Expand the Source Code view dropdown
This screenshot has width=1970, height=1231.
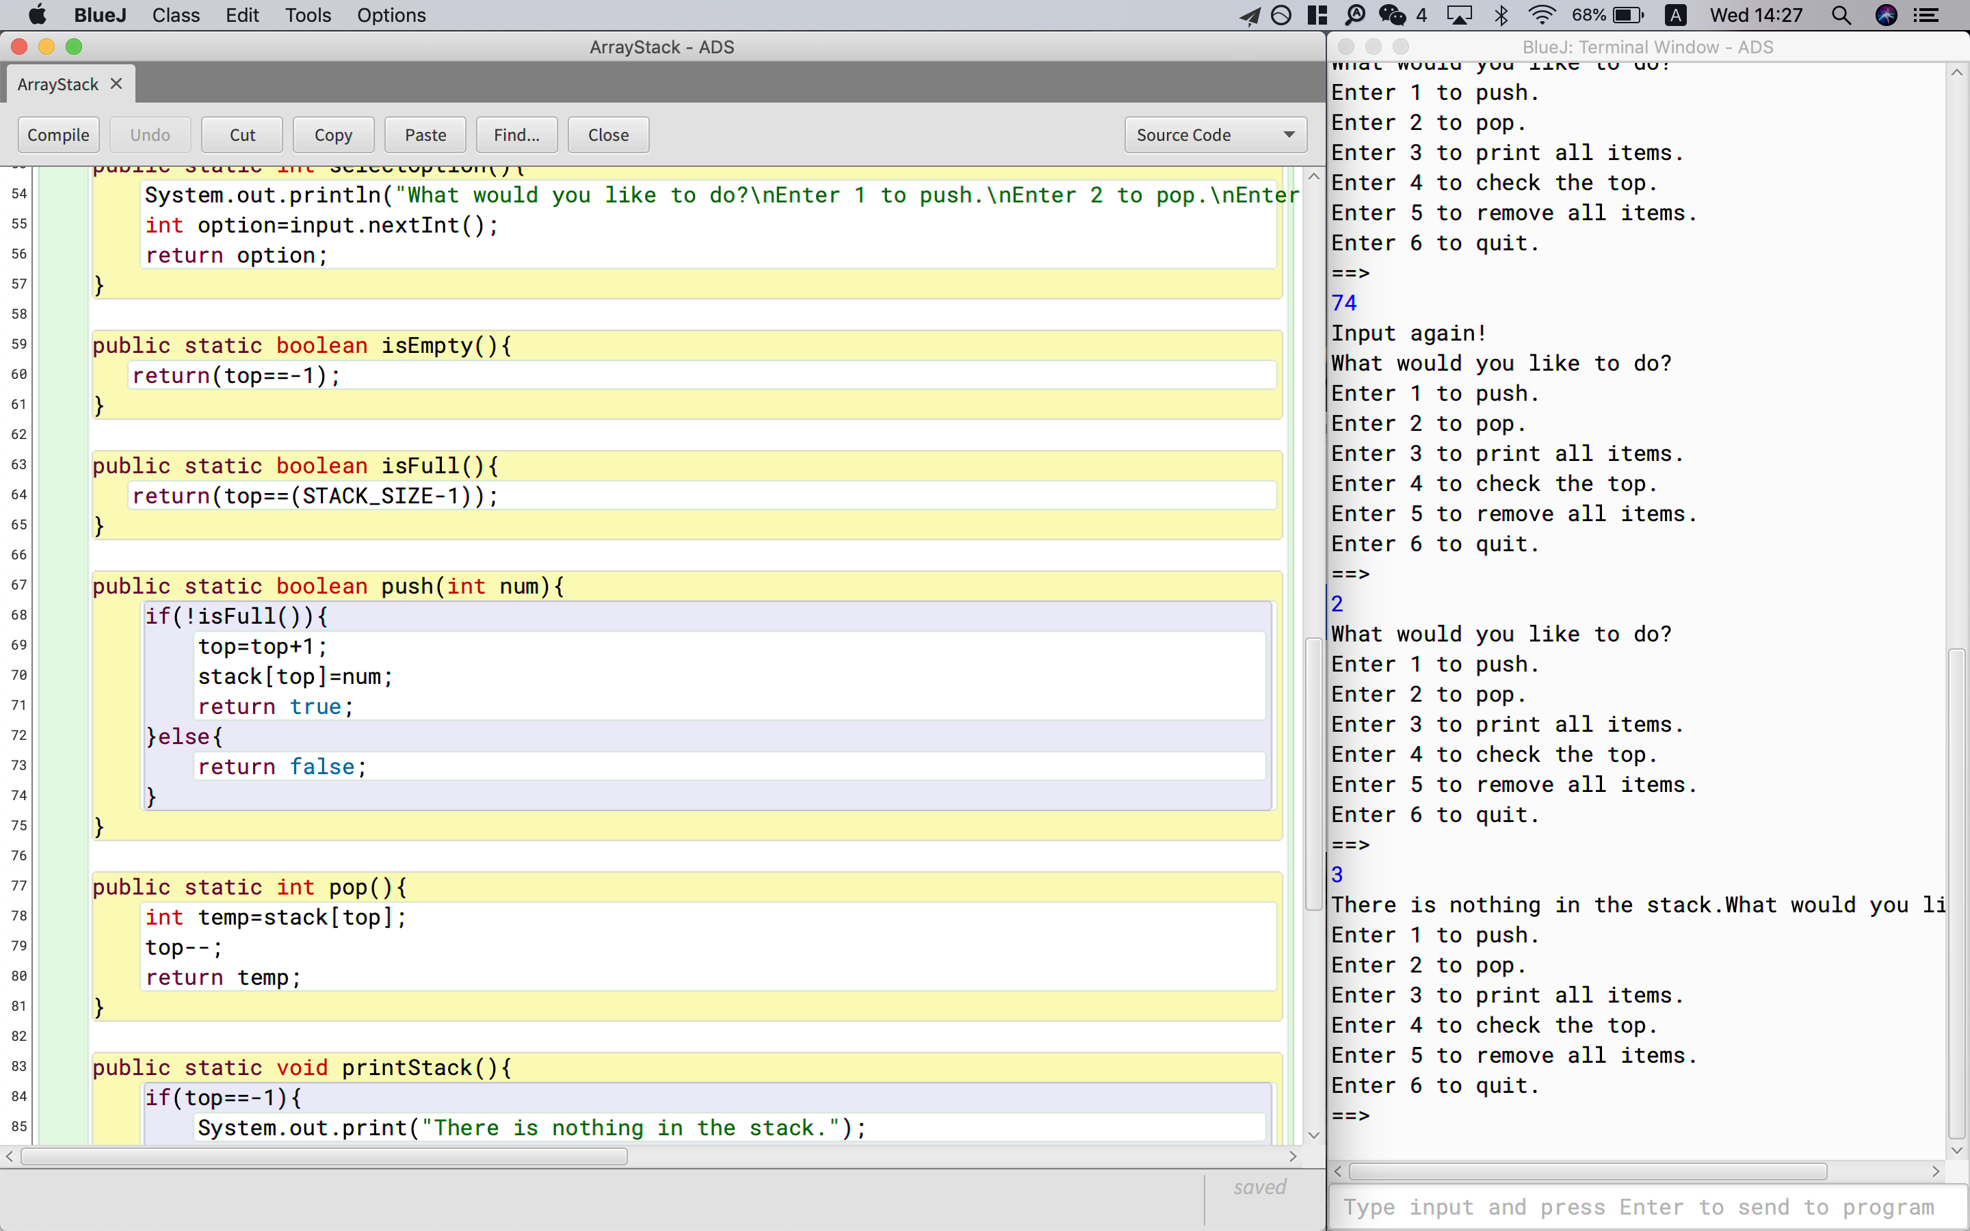coord(1216,134)
